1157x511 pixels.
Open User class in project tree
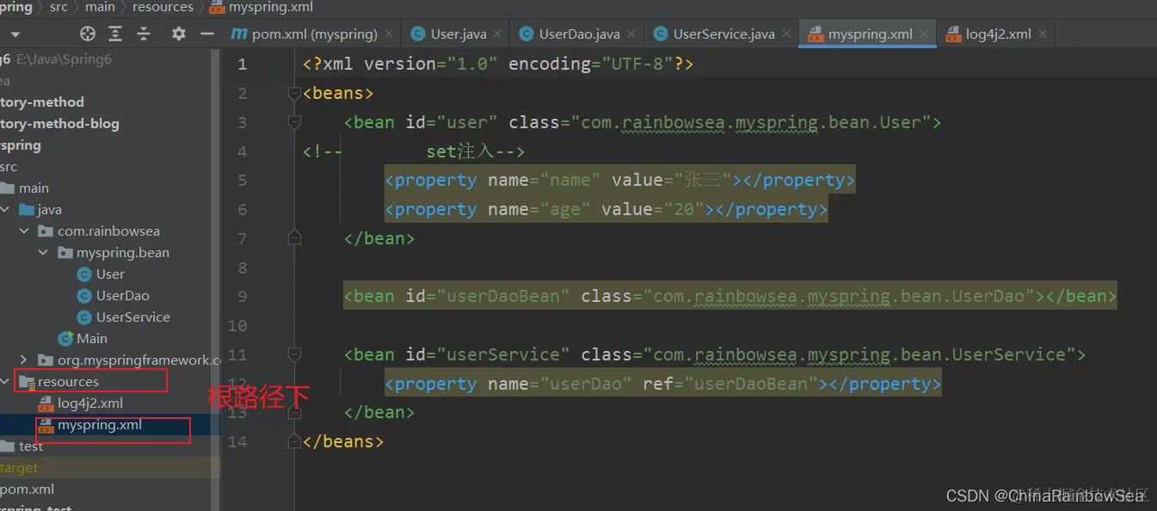point(110,274)
